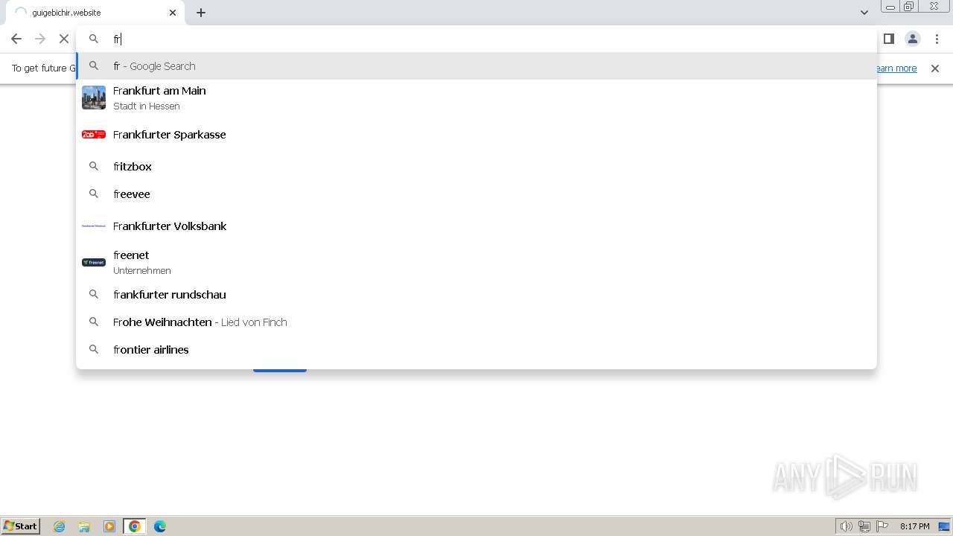Pick the Frankfurter Sparkasse suggestion
Screen dimensions: 953x536
click(476, 135)
